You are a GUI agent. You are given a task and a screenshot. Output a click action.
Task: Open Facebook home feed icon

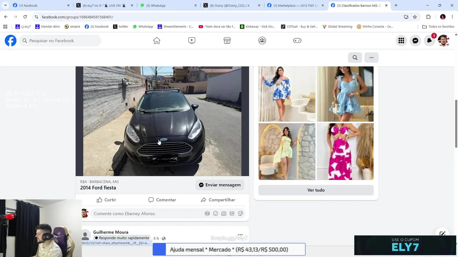click(157, 41)
